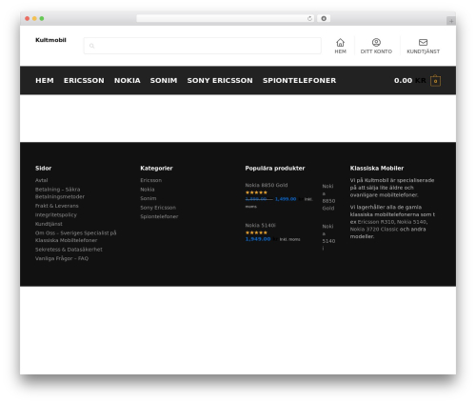Open Sony Ericsson under footer Kategorier

pos(158,208)
